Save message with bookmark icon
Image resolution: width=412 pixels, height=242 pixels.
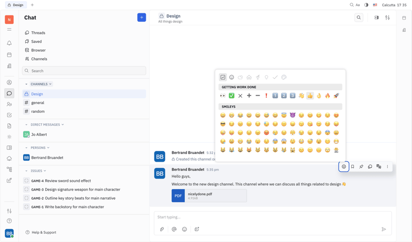[353, 167]
